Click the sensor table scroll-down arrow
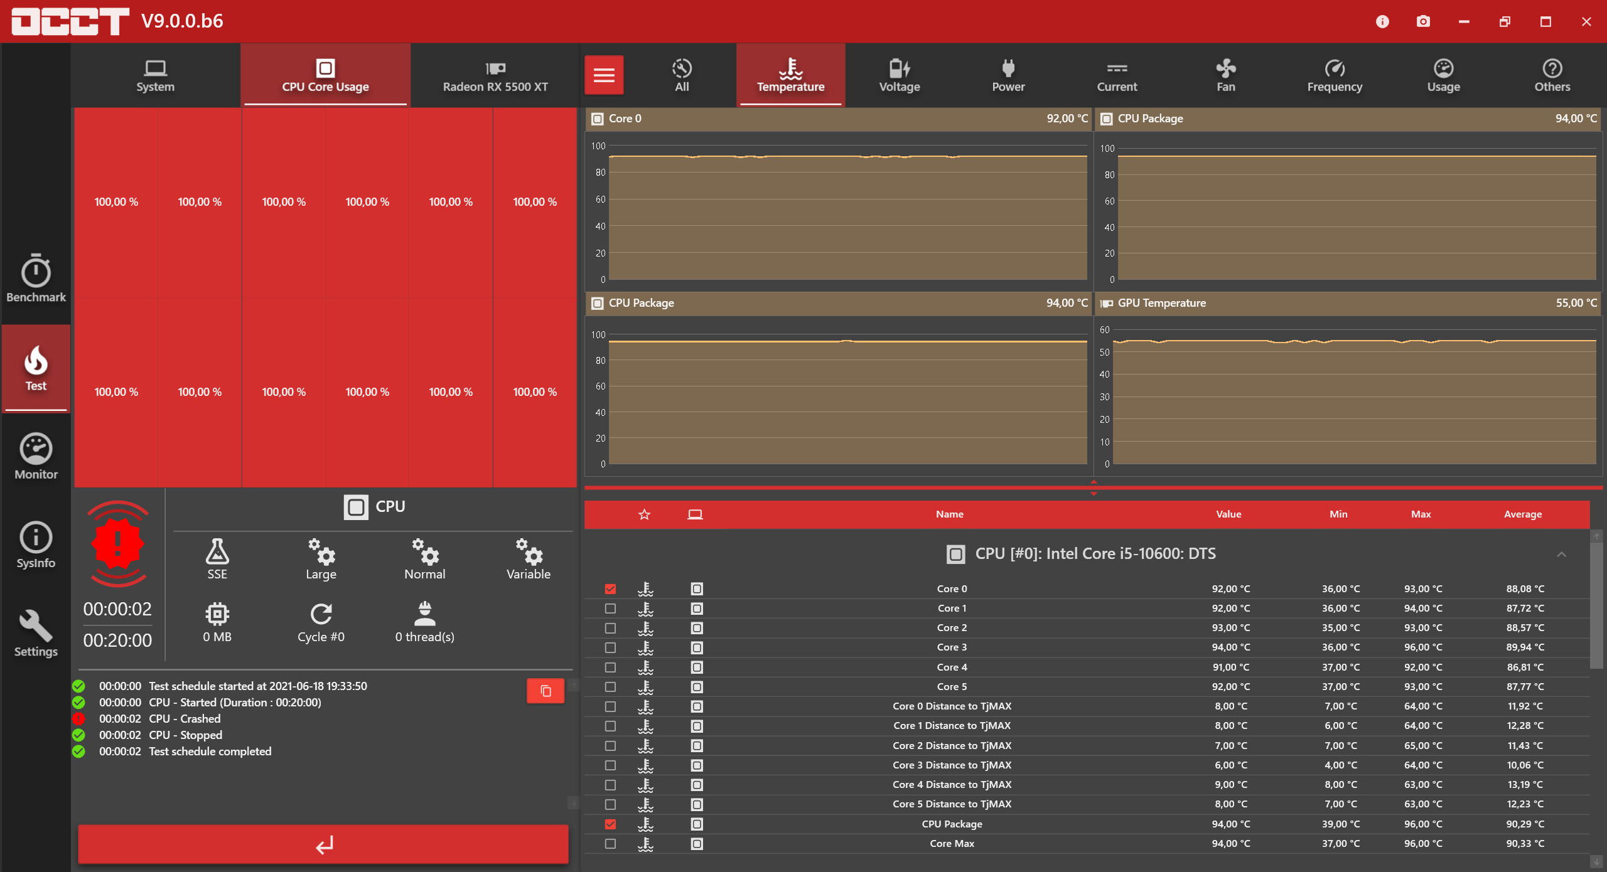 [1596, 861]
